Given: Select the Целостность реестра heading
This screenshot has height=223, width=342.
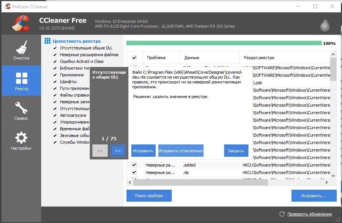Looking at the screenshot, I should coord(77,41).
